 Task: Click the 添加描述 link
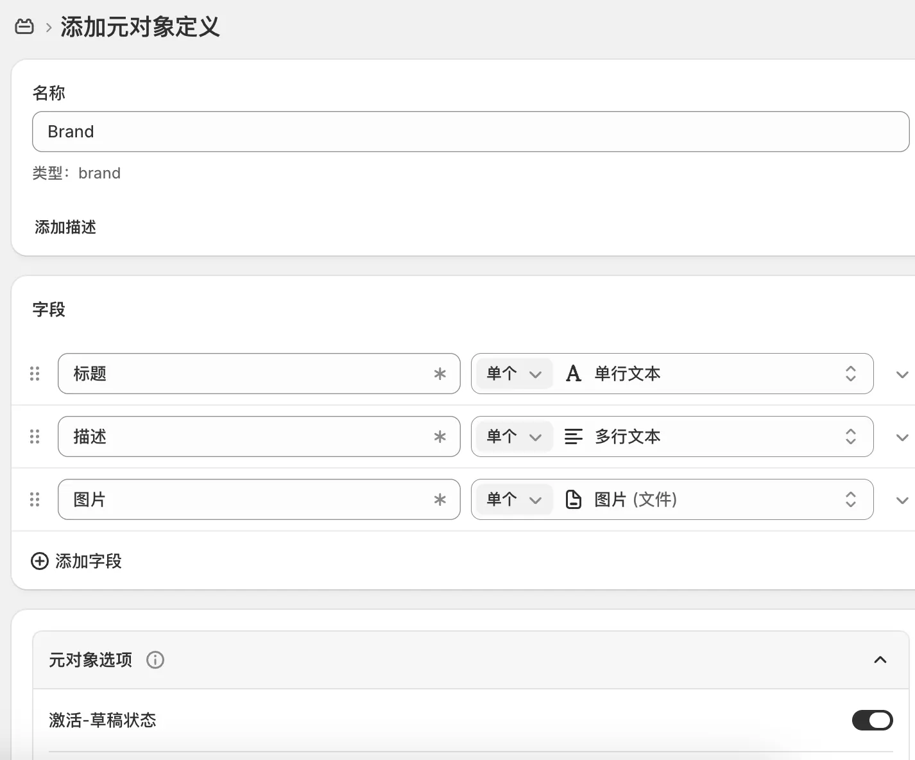pyautogui.click(x=65, y=227)
